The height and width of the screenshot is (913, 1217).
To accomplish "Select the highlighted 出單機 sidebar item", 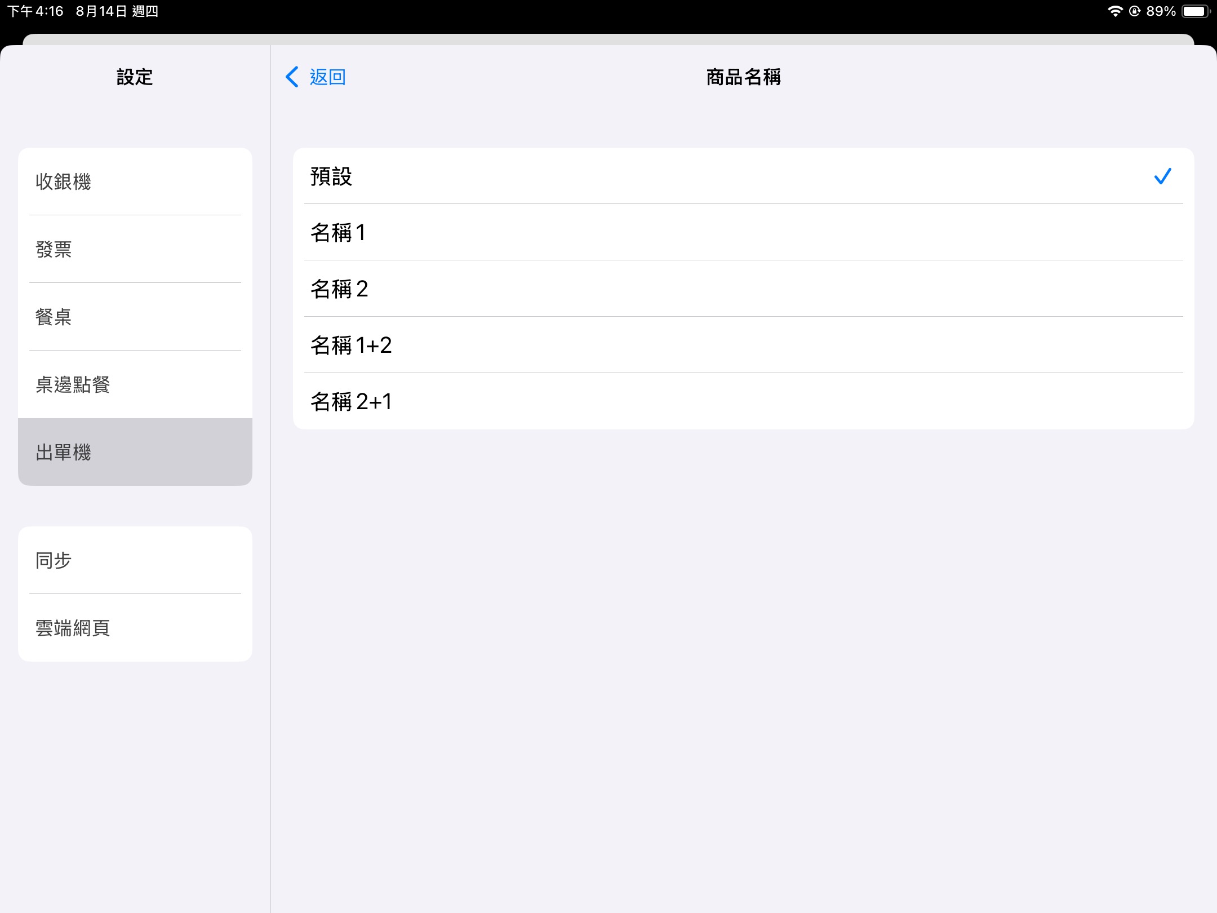I will point(135,452).
